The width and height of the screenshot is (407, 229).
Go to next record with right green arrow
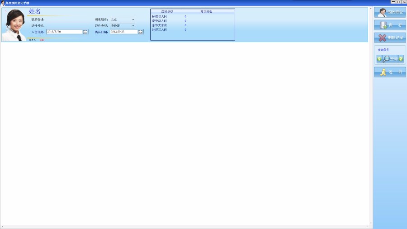[401, 59]
